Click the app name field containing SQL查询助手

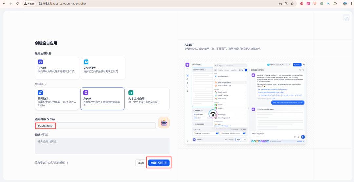point(95,125)
